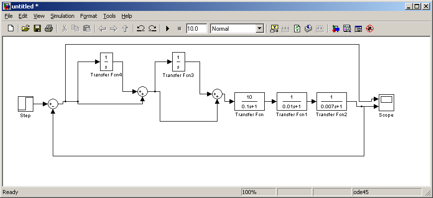Cut selection with the scissors icon

tap(64, 28)
